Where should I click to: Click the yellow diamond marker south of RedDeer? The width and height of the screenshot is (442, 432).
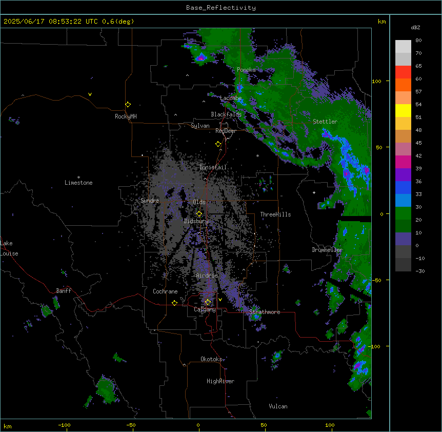218,144
